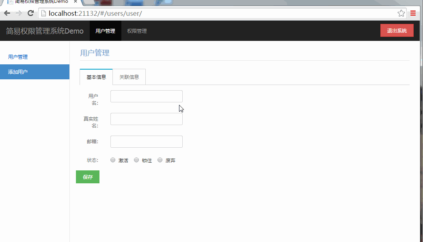Select 添加用户 in the sidebar
The height and width of the screenshot is (242, 423).
(18, 72)
